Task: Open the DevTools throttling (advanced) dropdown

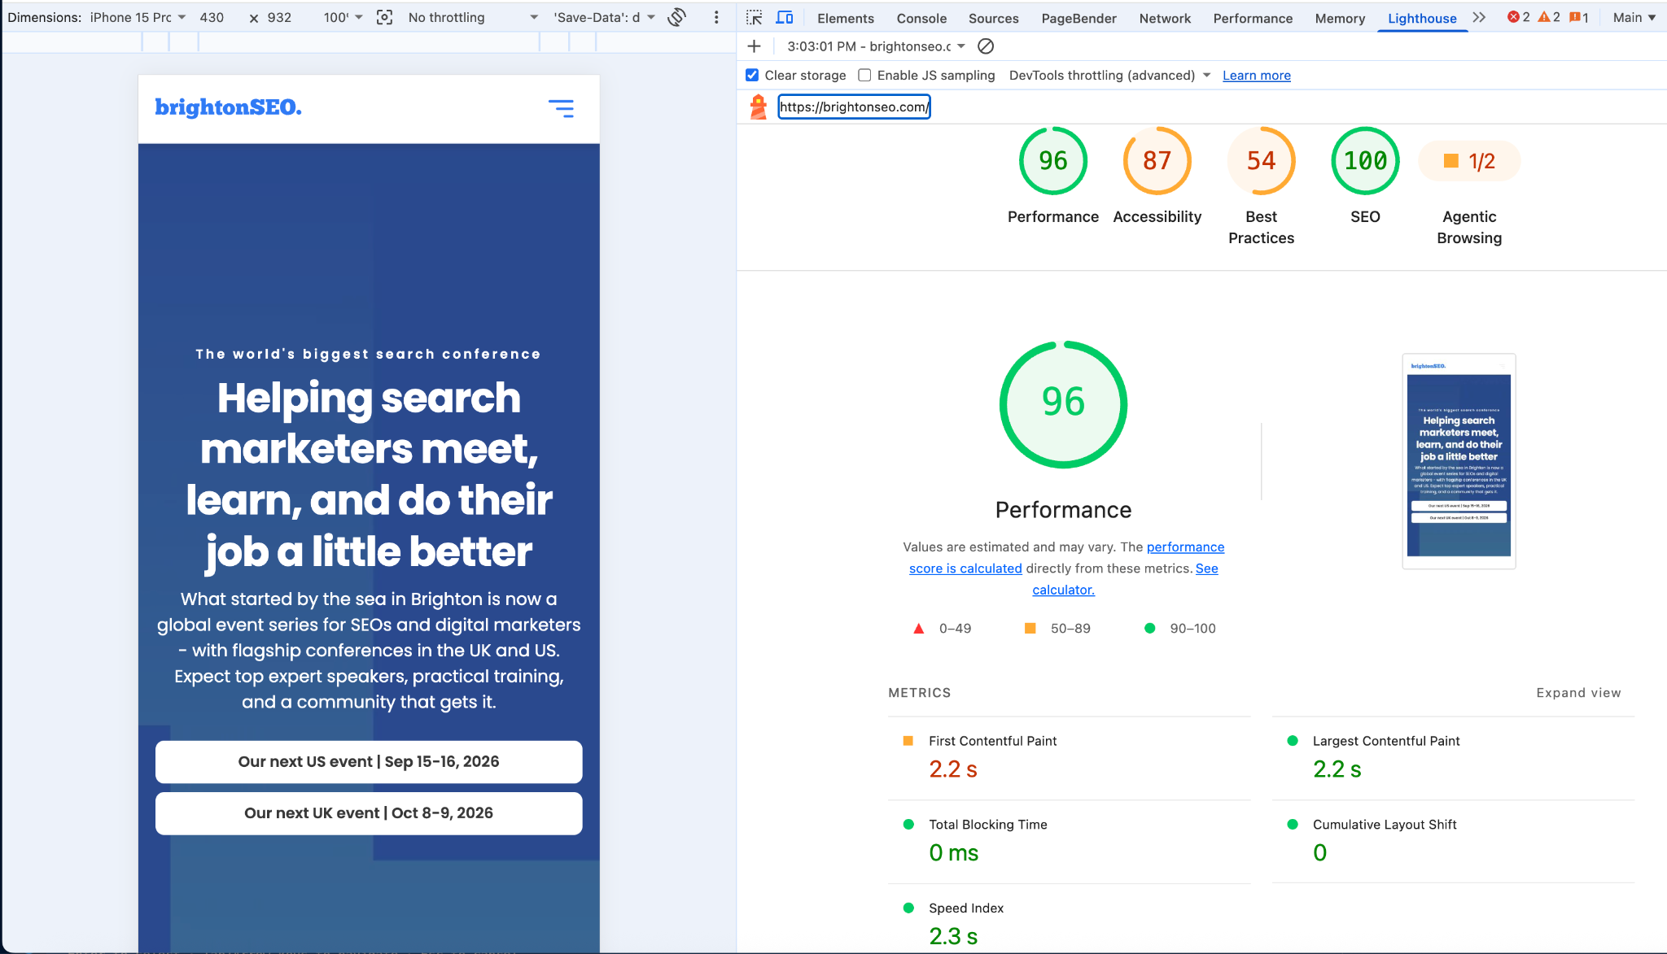Action: tap(1109, 75)
